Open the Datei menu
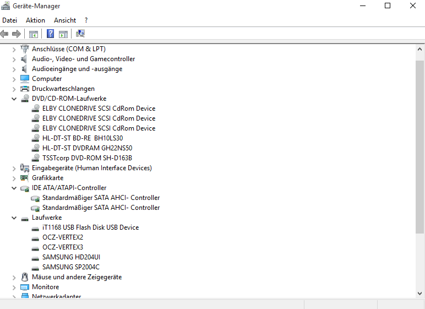 coord(9,20)
